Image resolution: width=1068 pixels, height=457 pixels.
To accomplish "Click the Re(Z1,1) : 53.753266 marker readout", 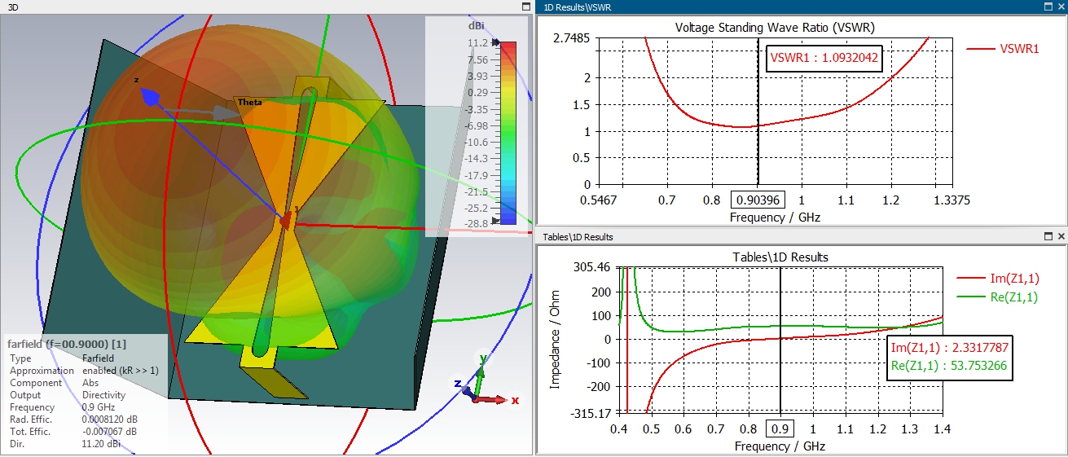I will (948, 366).
